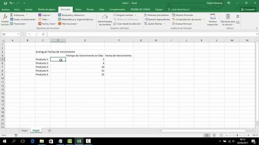Click Quitar flechas
Screen dimensions: 259x145
click(153, 24)
